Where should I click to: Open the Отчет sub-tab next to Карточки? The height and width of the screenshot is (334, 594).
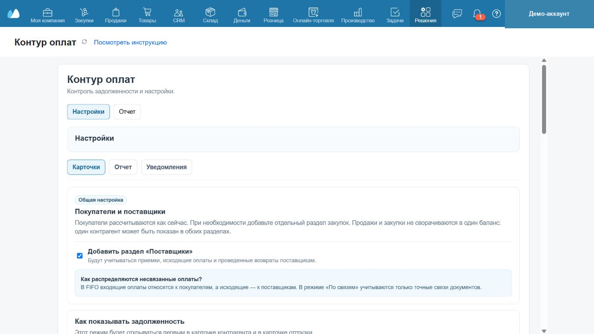123,167
